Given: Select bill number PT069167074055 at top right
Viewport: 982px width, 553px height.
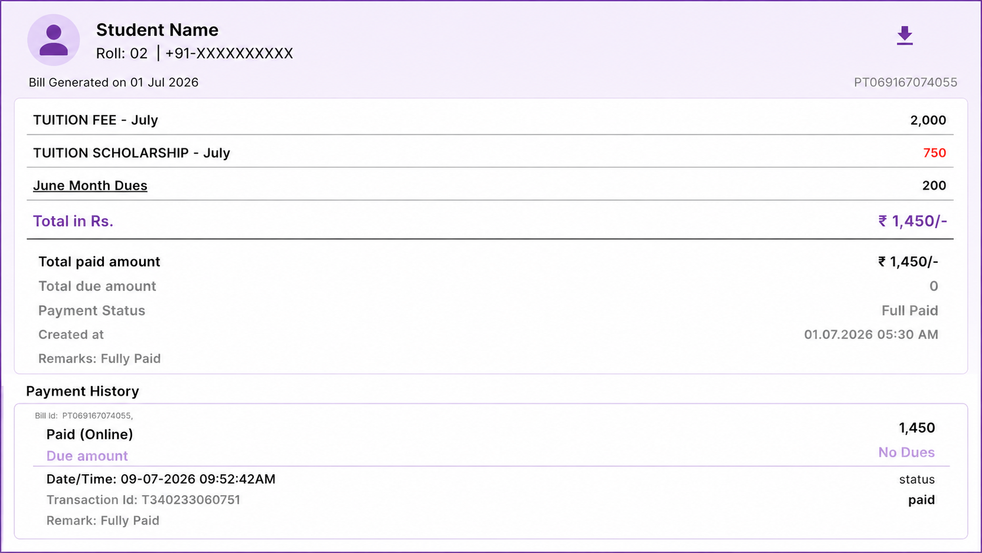Looking at the screenshot, I should pos(905,82).
